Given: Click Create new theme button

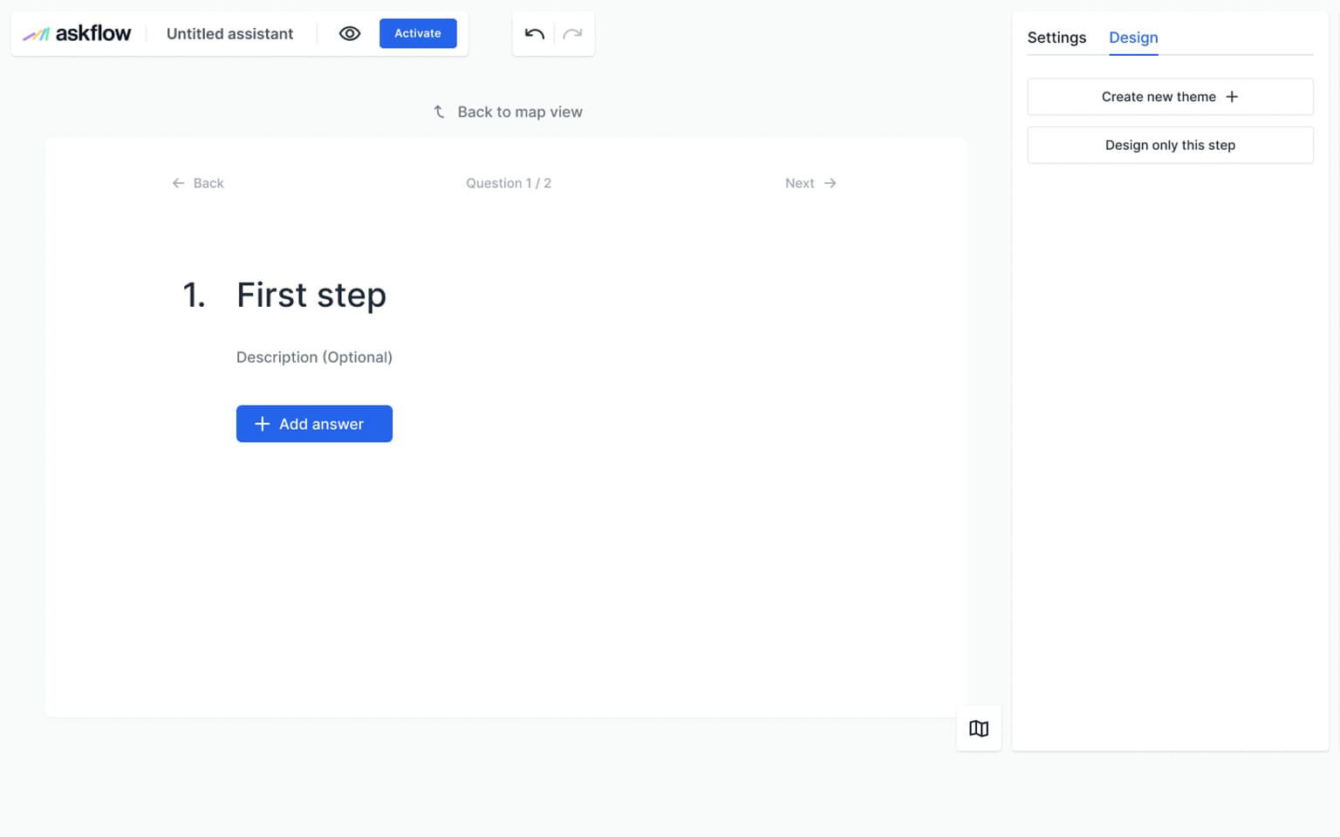Looking at the screenshot, I should pos(1170,97).
